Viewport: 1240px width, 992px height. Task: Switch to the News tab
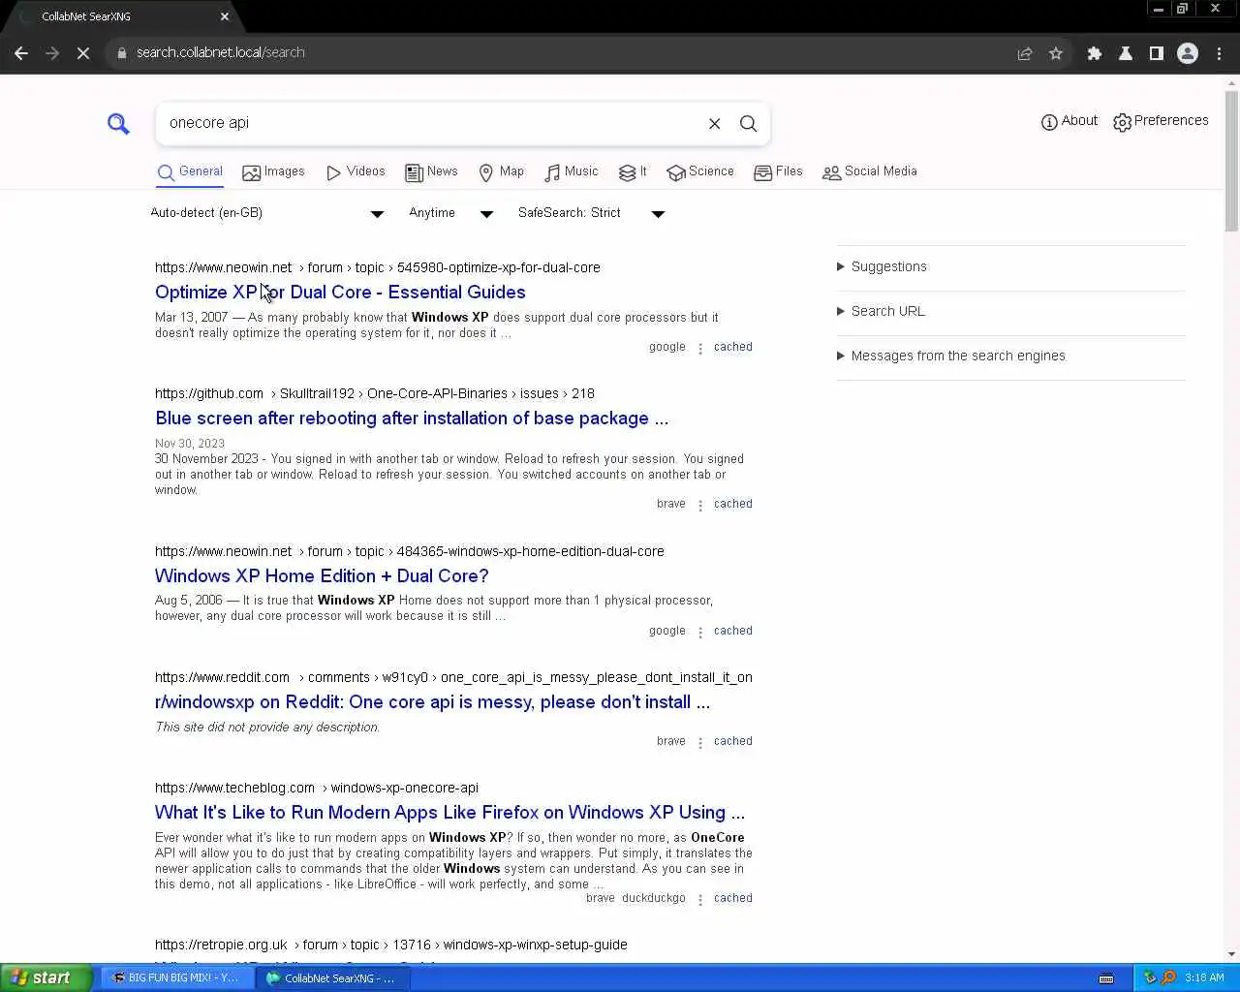[x=431, y=171]
